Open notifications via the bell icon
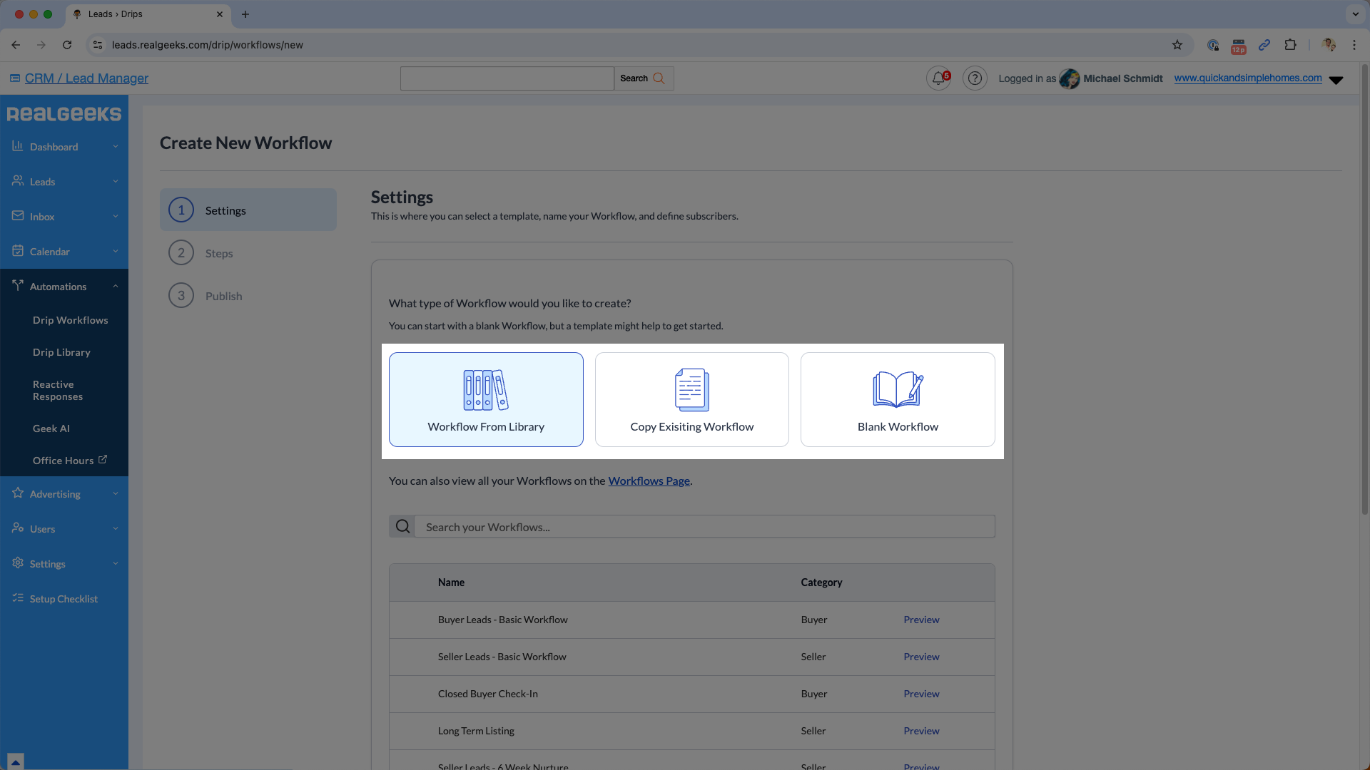1370x770 pixels. [x=938, y=78]
